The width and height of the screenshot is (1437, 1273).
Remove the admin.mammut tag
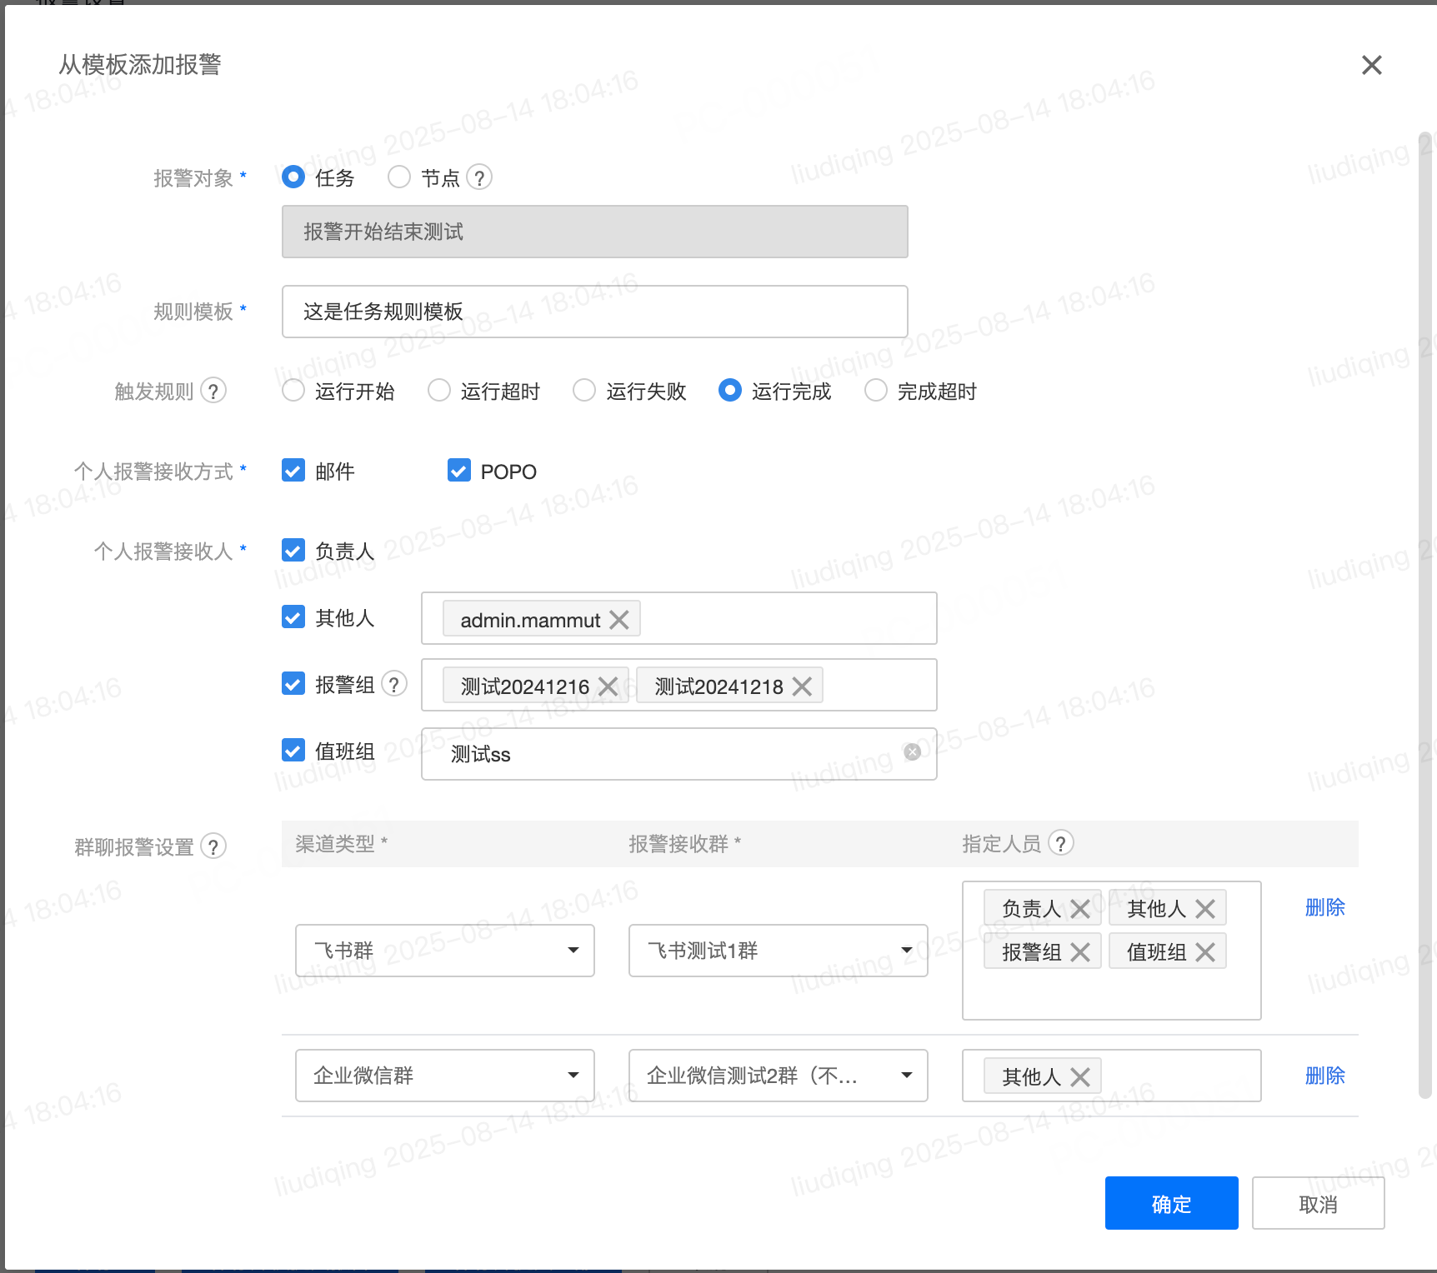(x=618, y=620)
